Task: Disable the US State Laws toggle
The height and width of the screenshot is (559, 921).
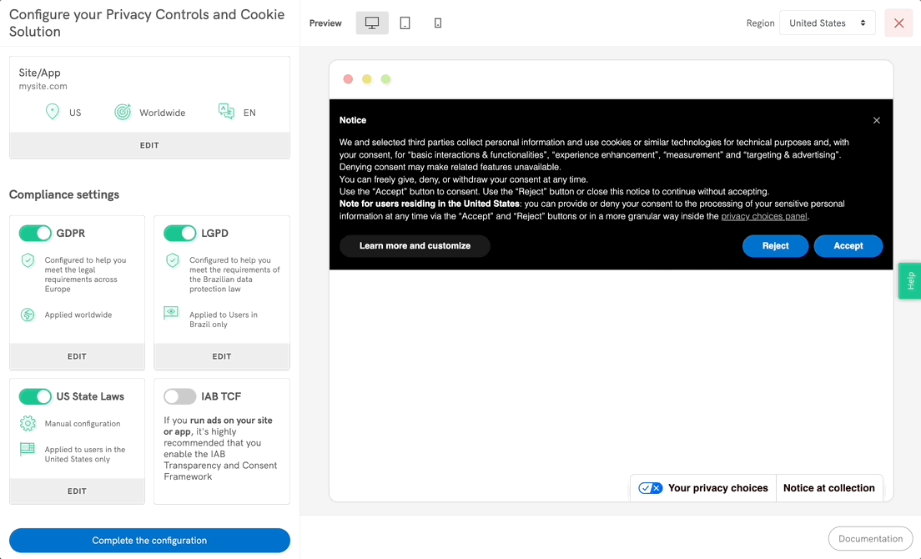Action: [35, 396]
